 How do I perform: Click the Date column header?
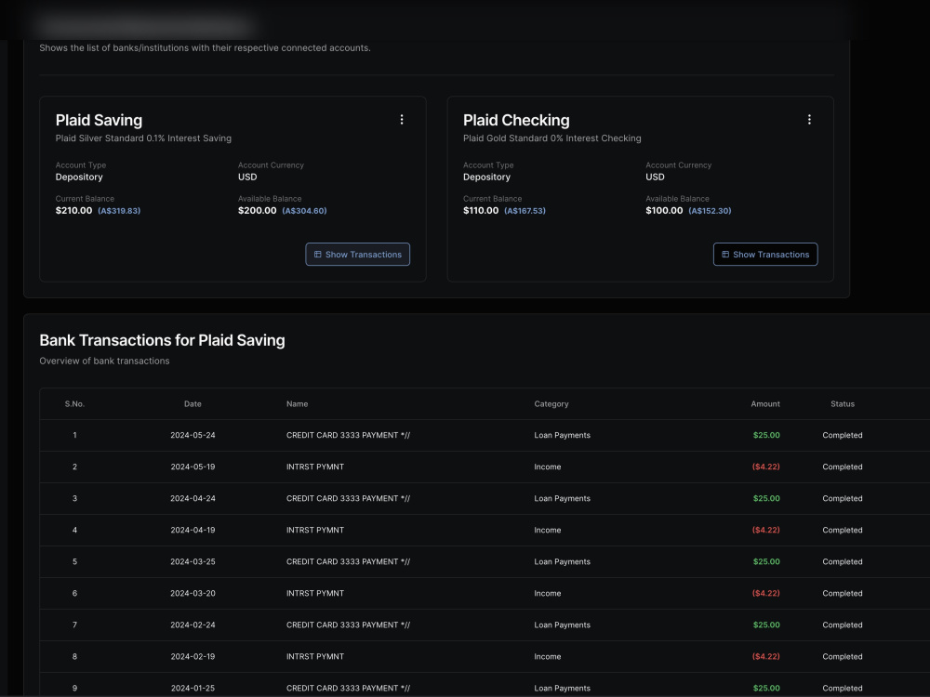[193, 403]
